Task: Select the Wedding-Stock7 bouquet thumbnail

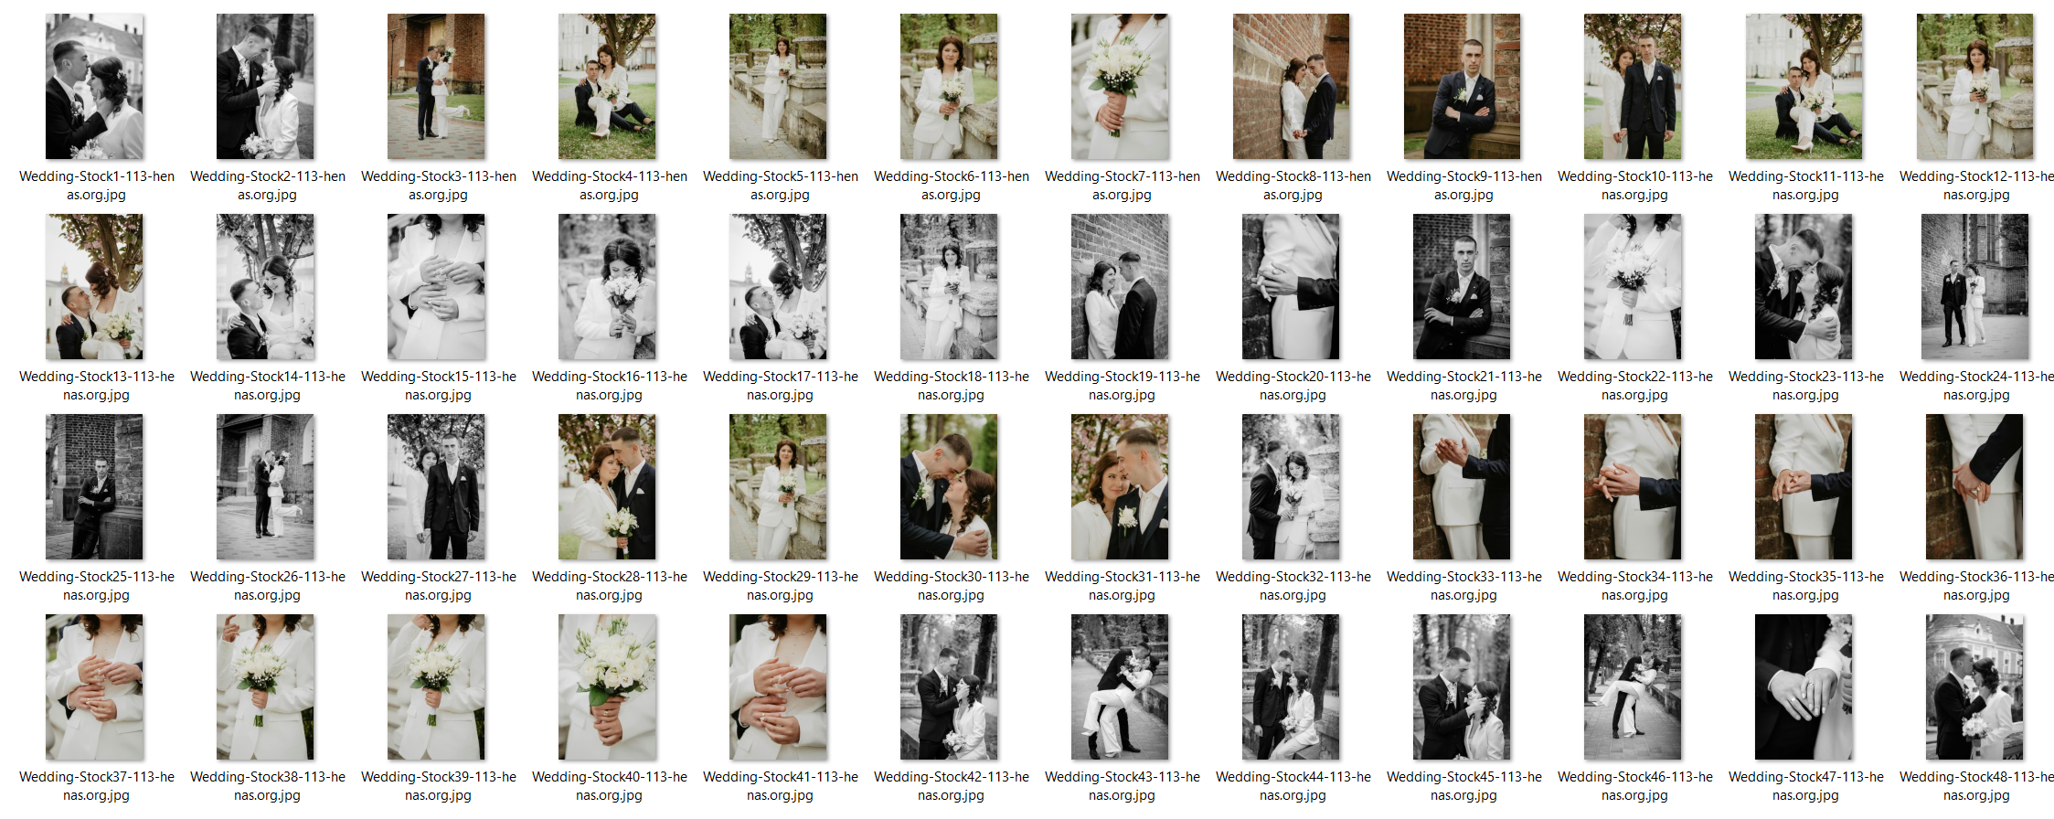Action: coord(1121,86)
